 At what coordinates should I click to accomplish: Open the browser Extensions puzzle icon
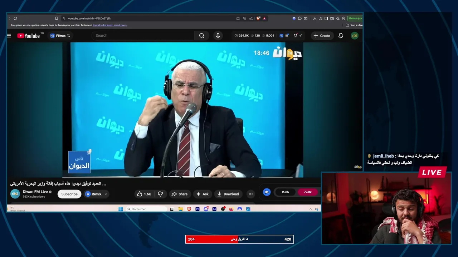point(300,18)
